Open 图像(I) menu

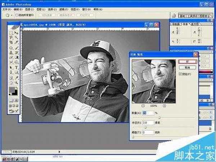pyautogui.click(x=30, y=9)
